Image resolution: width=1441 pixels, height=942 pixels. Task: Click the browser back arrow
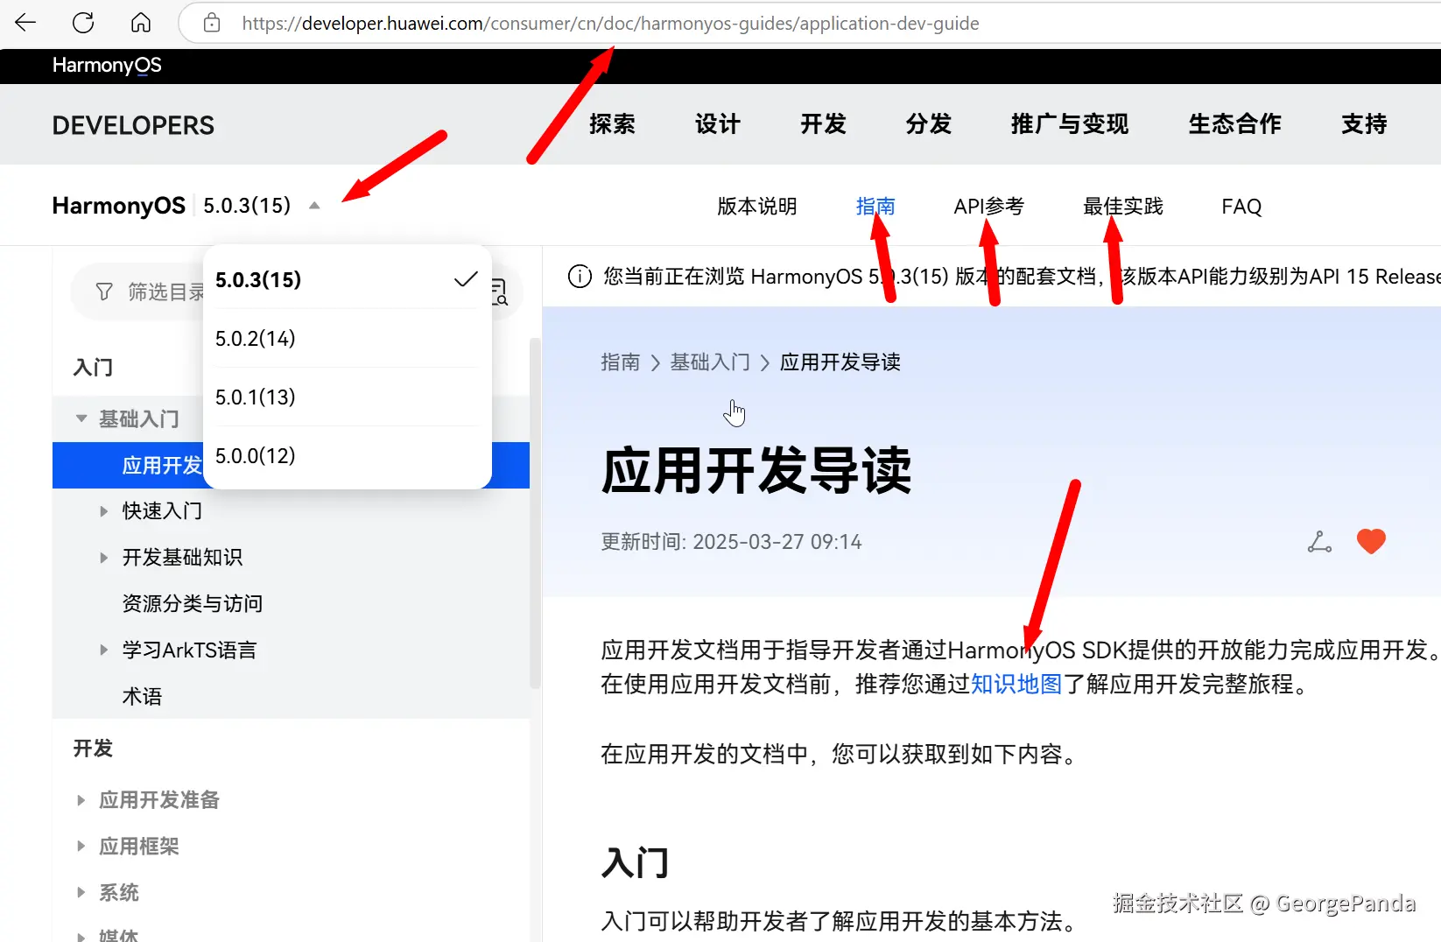(x=25, y=23)
